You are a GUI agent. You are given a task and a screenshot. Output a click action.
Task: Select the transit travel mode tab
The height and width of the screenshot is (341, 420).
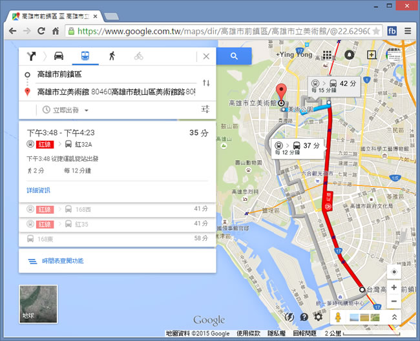click(85, 56)
